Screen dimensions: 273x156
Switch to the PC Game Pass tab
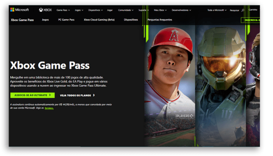[x=66, y=19]
